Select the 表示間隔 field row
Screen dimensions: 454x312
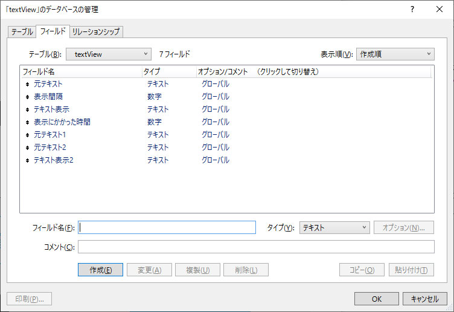pos(227,97)
